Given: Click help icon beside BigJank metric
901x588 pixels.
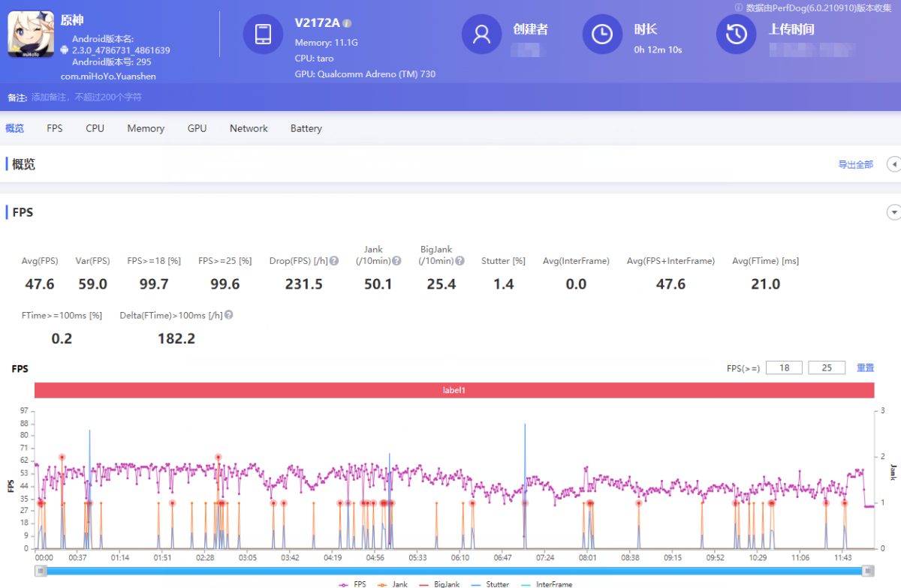Looking at the screenshot, I should tap(460, 261).
